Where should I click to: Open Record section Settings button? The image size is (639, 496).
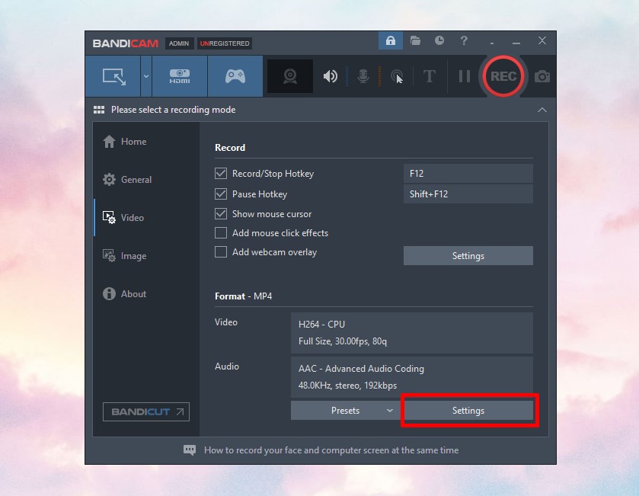[468, 256]
